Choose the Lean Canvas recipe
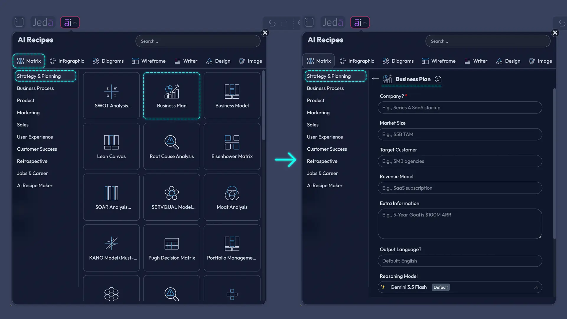Image resolution: width=567 pixels, height=319 pixels. pyautogui.click(x=111, y=147)
